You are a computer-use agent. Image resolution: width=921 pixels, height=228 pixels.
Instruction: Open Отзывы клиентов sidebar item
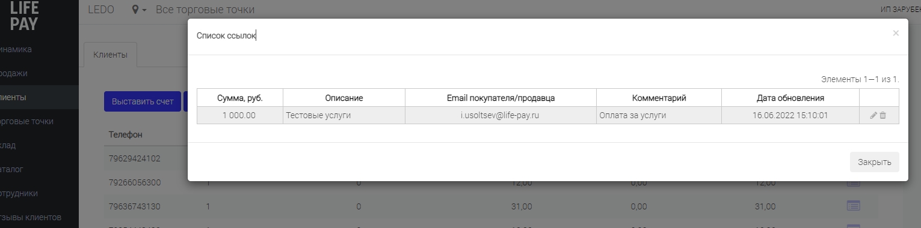(x=31, y=217)
